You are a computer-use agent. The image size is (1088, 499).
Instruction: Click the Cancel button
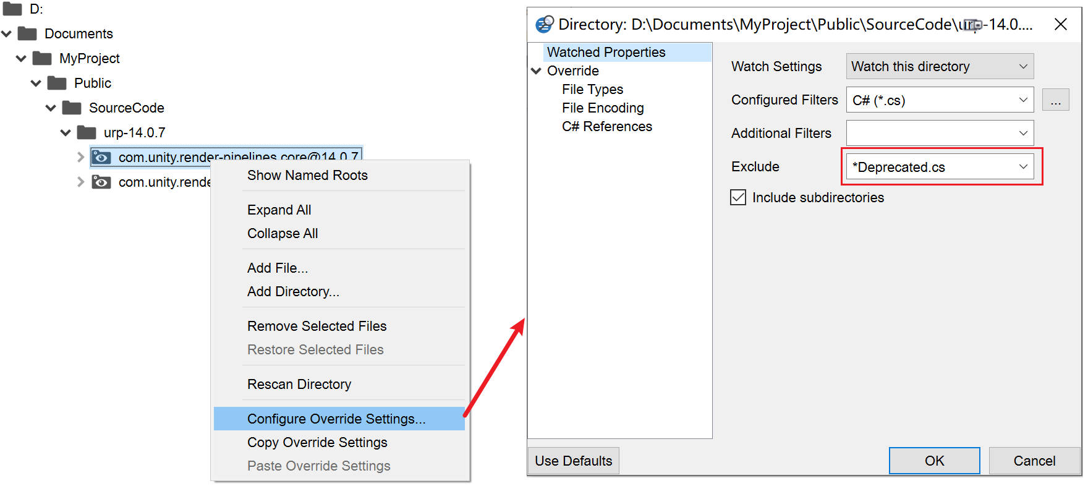click(1034, 461)
